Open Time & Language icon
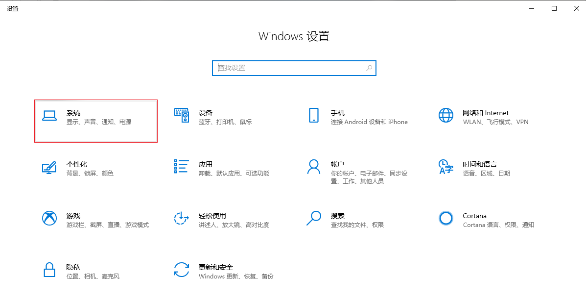This screenshot has height=302, width=586. click(445, 167)
